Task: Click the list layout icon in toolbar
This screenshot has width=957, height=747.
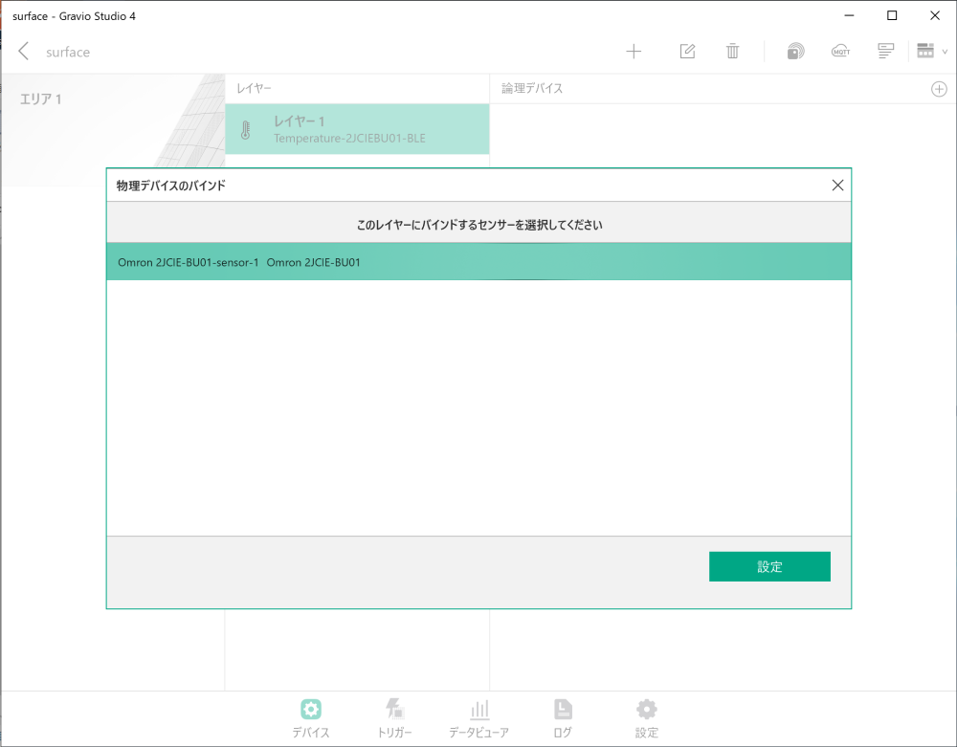Action: [x=885, y=52]
